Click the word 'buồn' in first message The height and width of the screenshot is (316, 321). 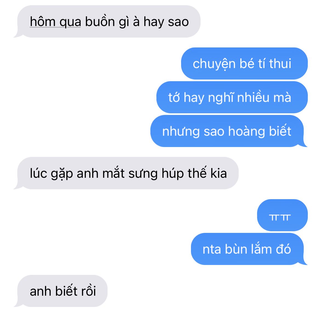coord(100,21)
